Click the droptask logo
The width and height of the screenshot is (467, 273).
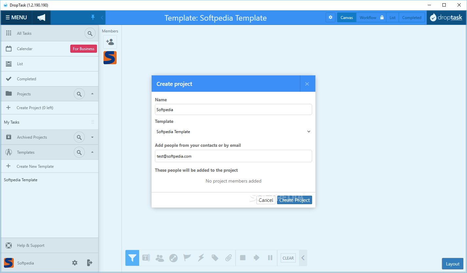(x=446, y=18)
